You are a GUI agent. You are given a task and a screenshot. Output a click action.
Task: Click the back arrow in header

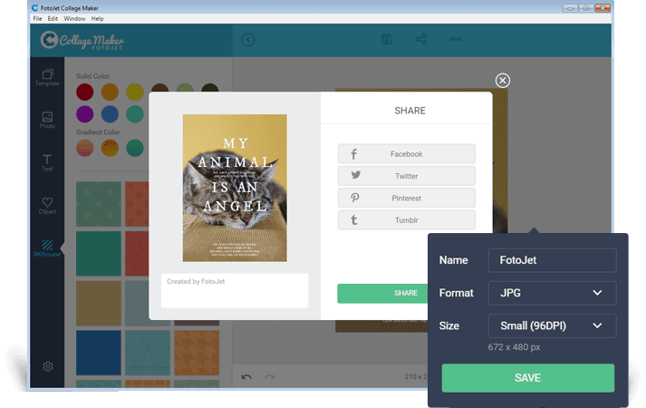(248, 40)
